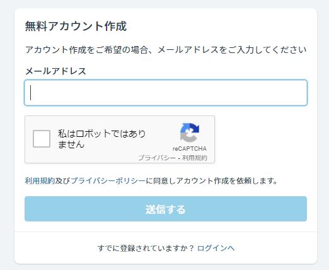Click the メールアドレス label above the field

55,71
